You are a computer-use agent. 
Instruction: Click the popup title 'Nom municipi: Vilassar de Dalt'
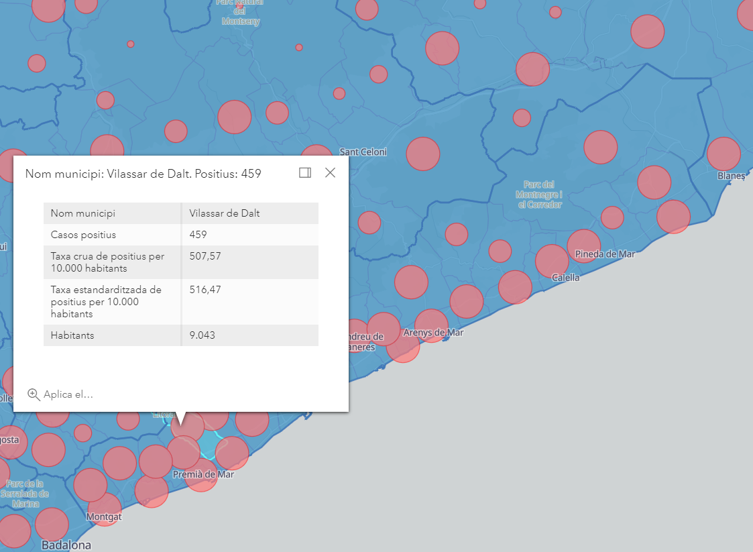143,174
